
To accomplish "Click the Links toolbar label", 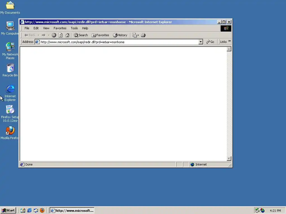I will click(223, 42).
